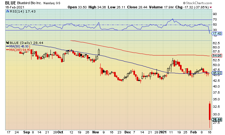Click the High 34.36 value
Screen dimensions: 225x135
point(97,7)
